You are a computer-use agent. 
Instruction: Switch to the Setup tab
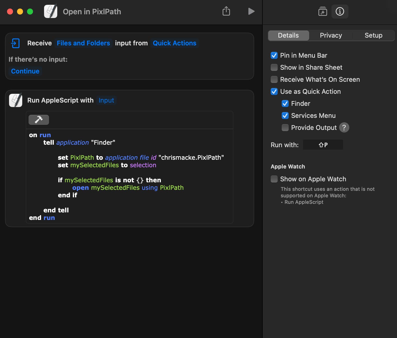(x=373, y=35)
